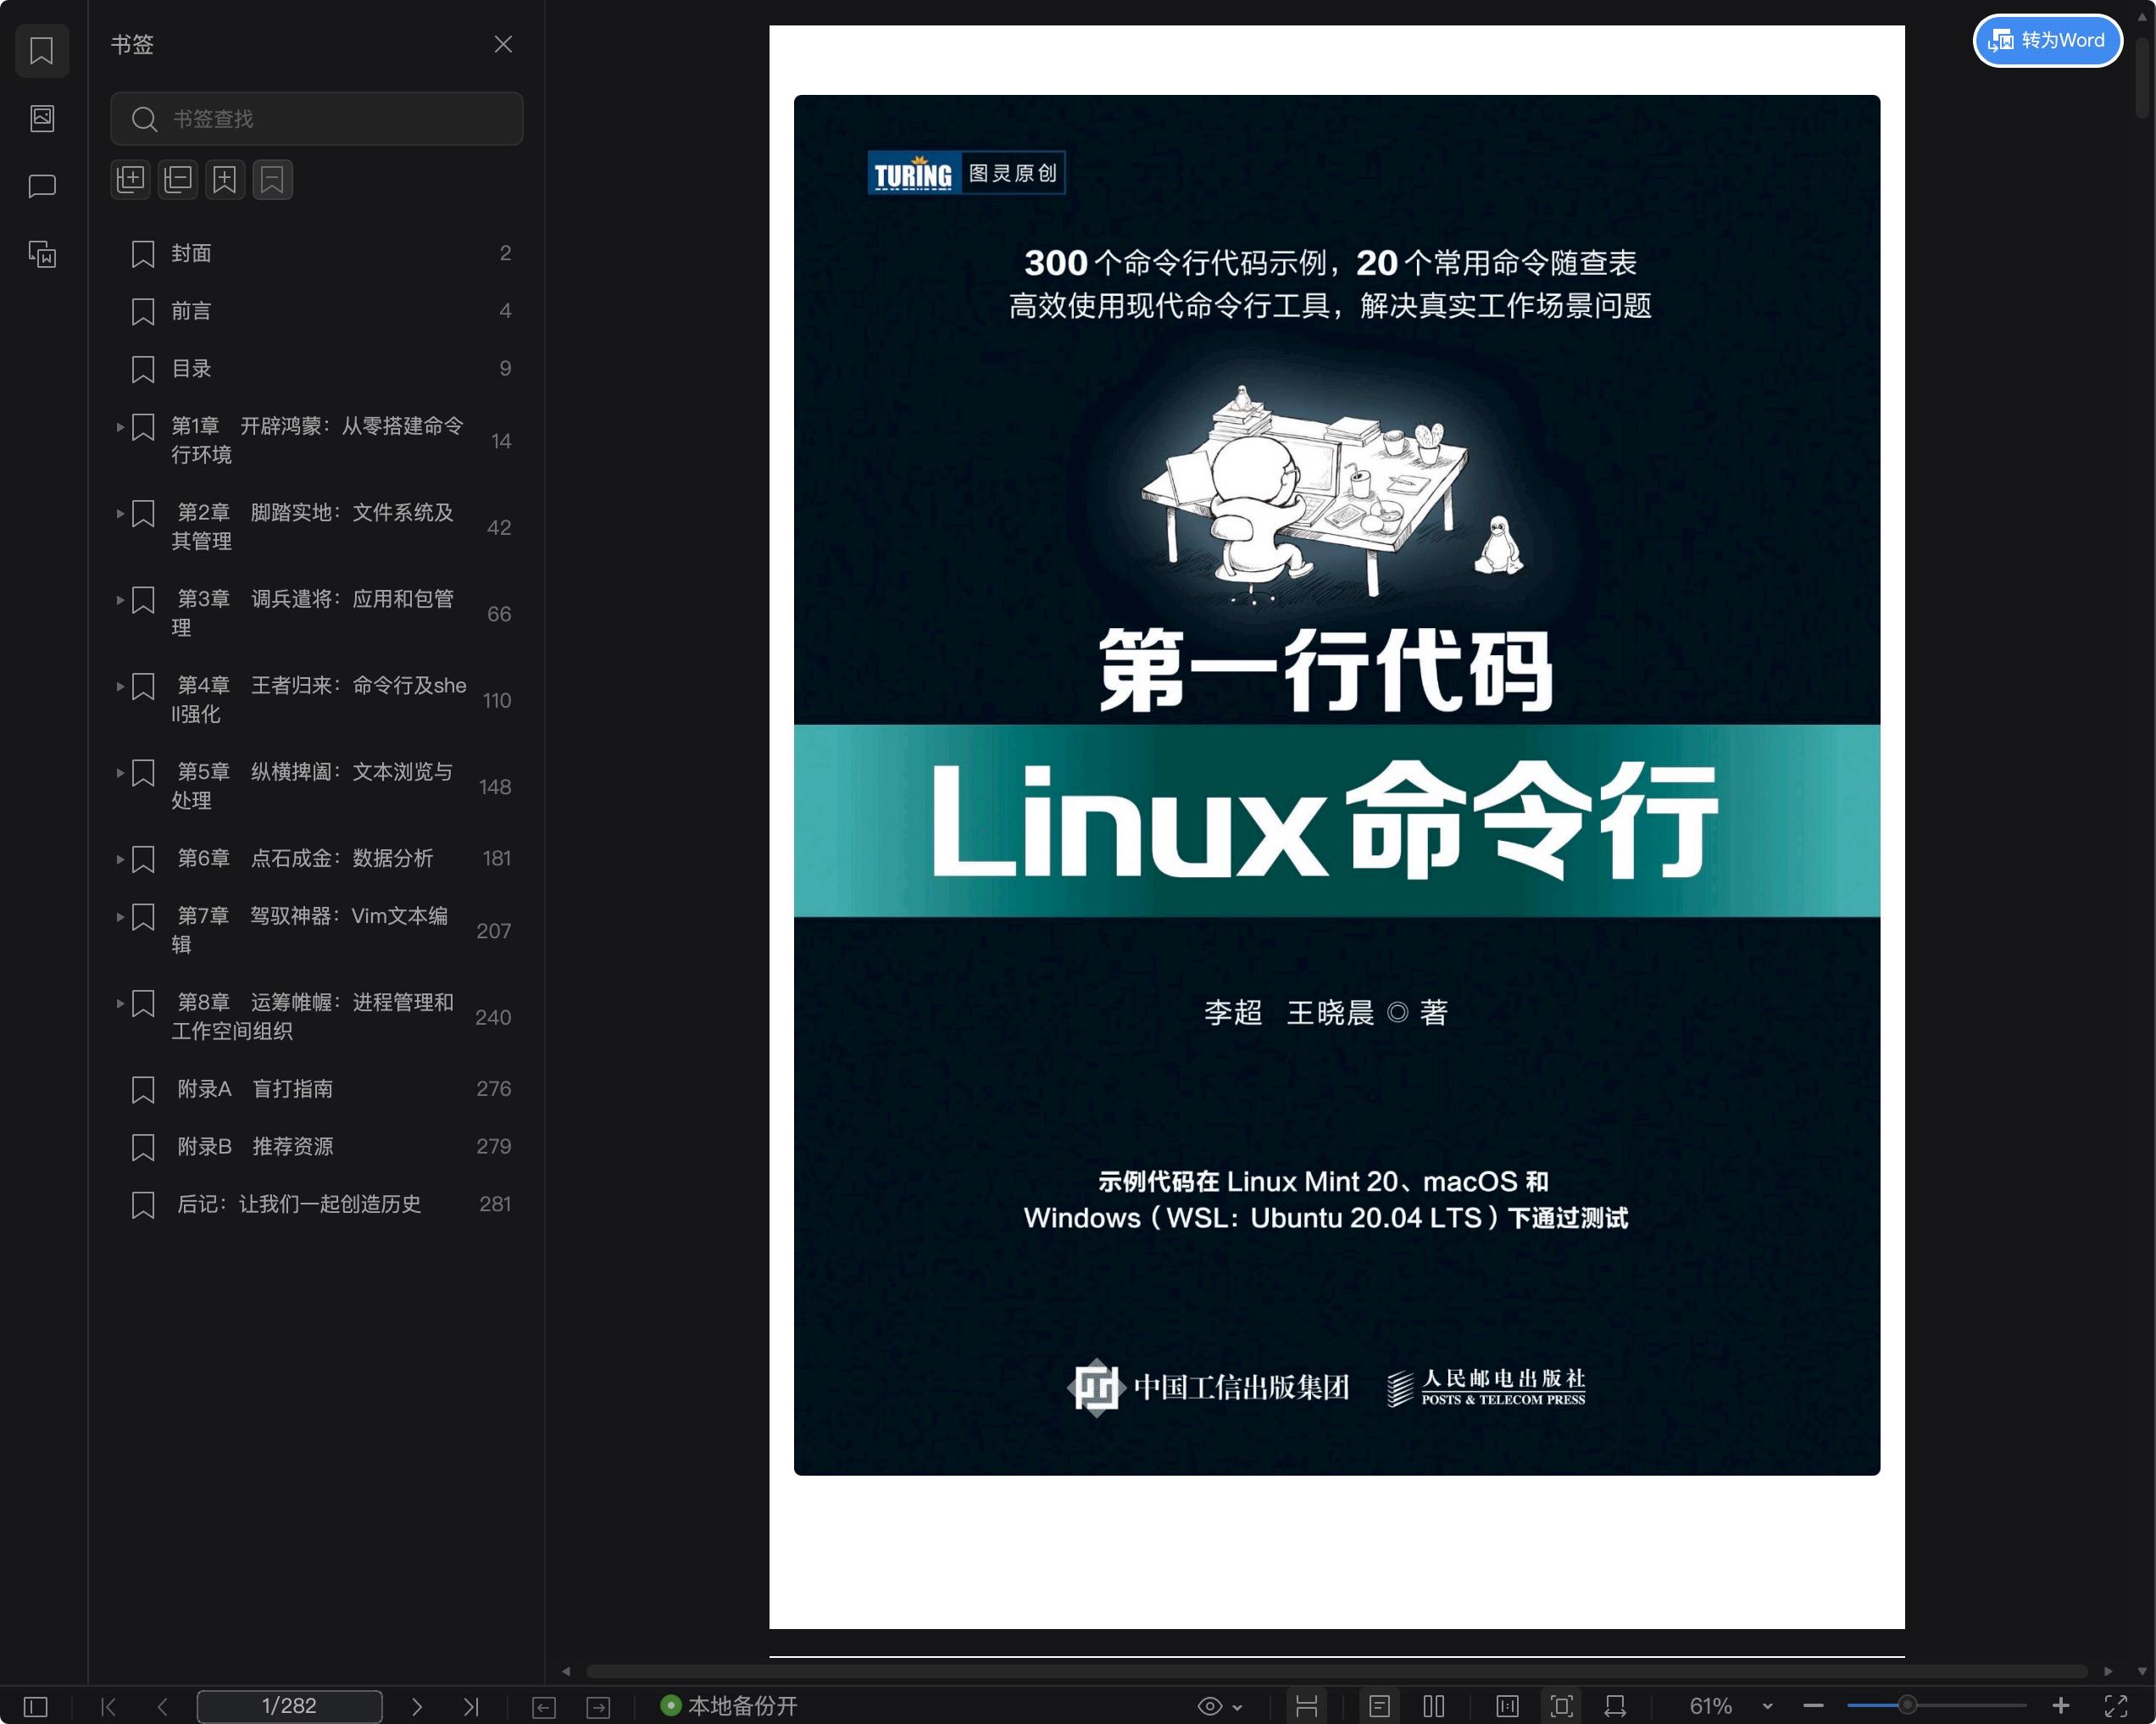Click page number 240 of 第8章
Viewport: 2156px width, 1724px height.
[x=493, y=1017]
